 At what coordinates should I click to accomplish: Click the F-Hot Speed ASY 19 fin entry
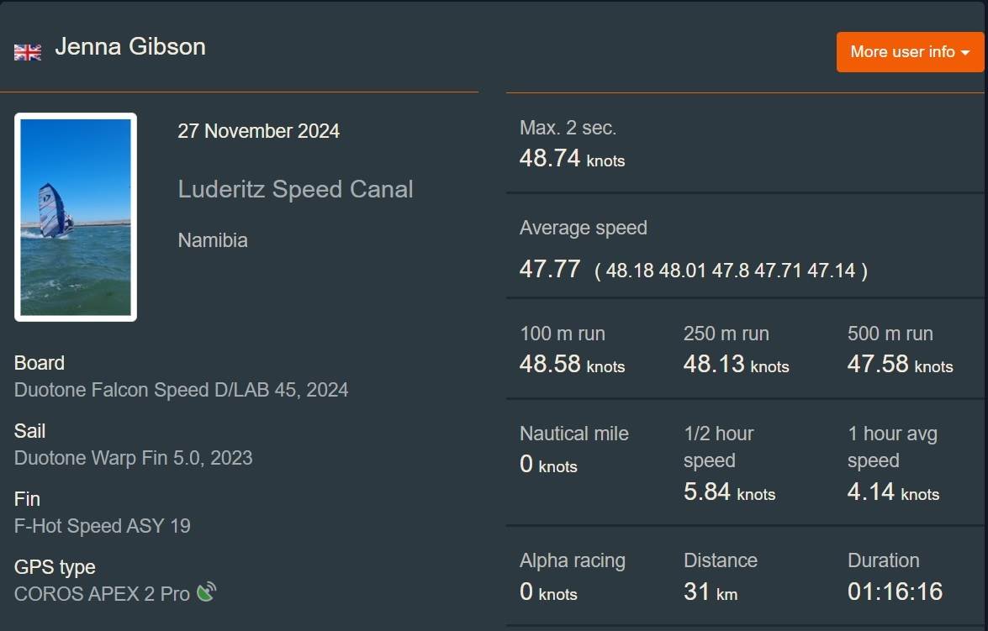pos(103,526)
